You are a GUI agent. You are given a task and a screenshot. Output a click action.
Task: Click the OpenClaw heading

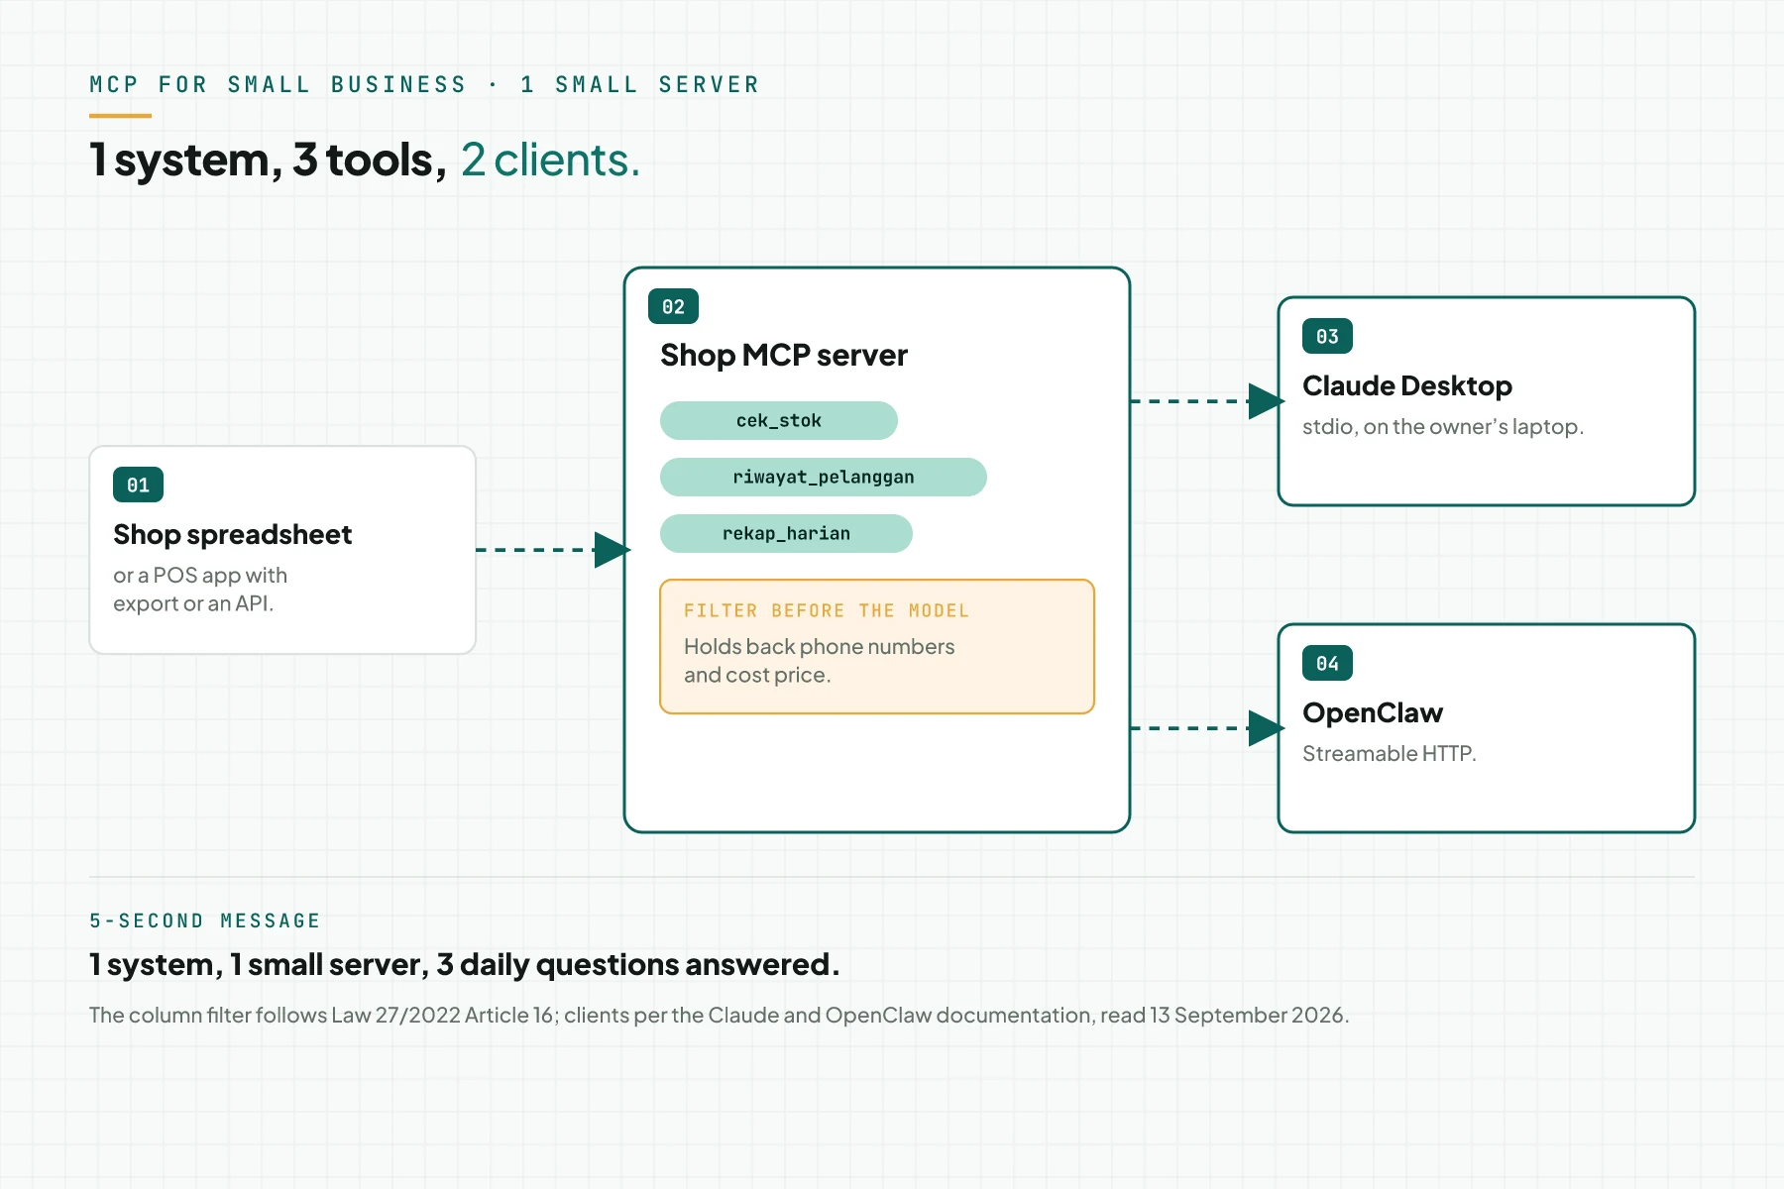click(1373, 712)
